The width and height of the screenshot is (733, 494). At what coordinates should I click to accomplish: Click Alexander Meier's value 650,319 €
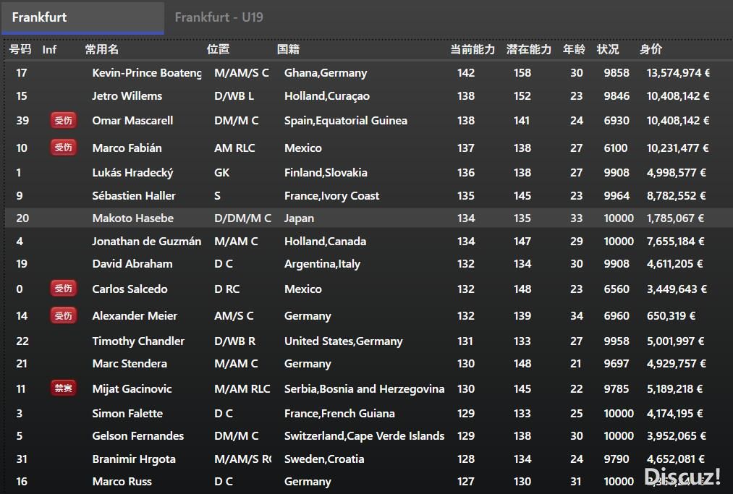(x=671, y=316)
